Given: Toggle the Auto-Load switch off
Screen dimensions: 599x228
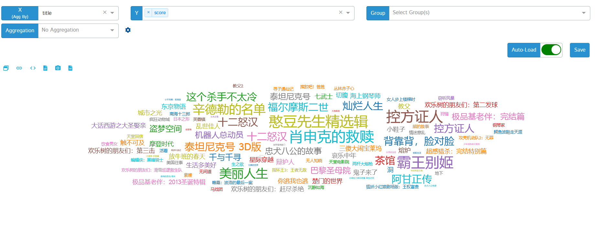Looking at the screenshot, I should [551, 50].
